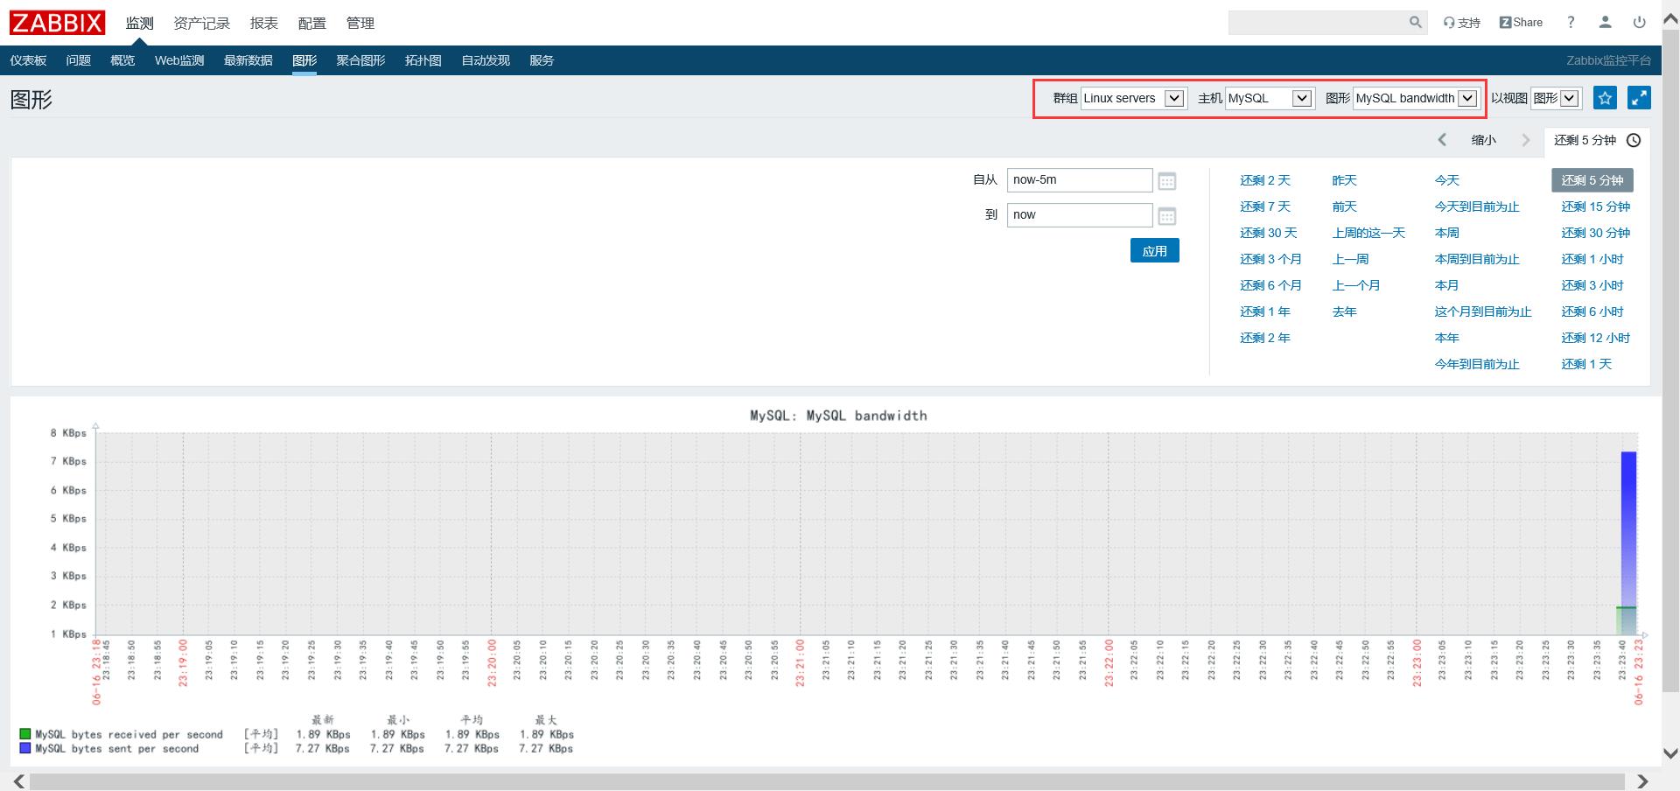The height and width of the screenshot is (791, 1680).
Task: Open calendar for the To field
Action: click(x=1166, y=216)
